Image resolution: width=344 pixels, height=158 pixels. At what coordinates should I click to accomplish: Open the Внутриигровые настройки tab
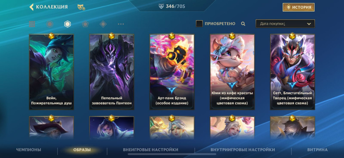243,150
